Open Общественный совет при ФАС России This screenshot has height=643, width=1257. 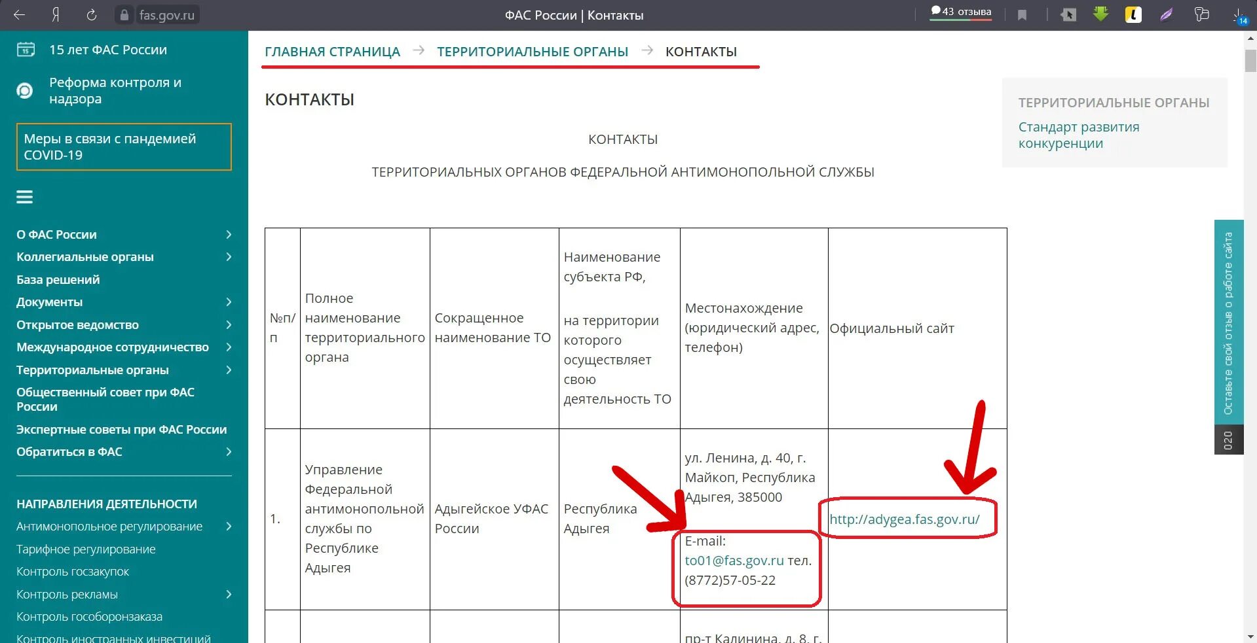point(105,399)
